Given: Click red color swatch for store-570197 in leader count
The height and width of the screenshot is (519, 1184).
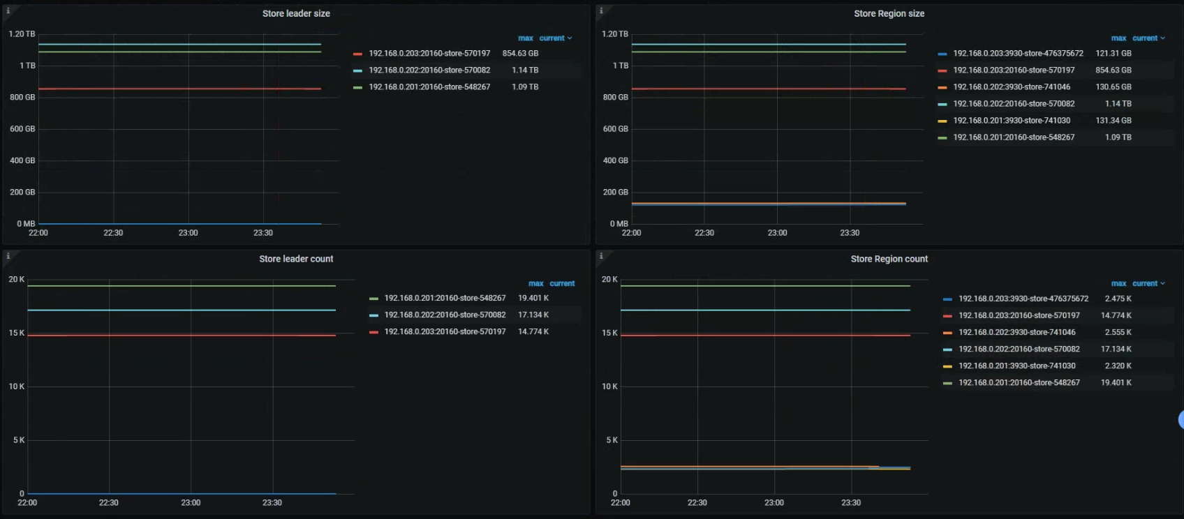Looking at the screenshot, I should 373,332.
